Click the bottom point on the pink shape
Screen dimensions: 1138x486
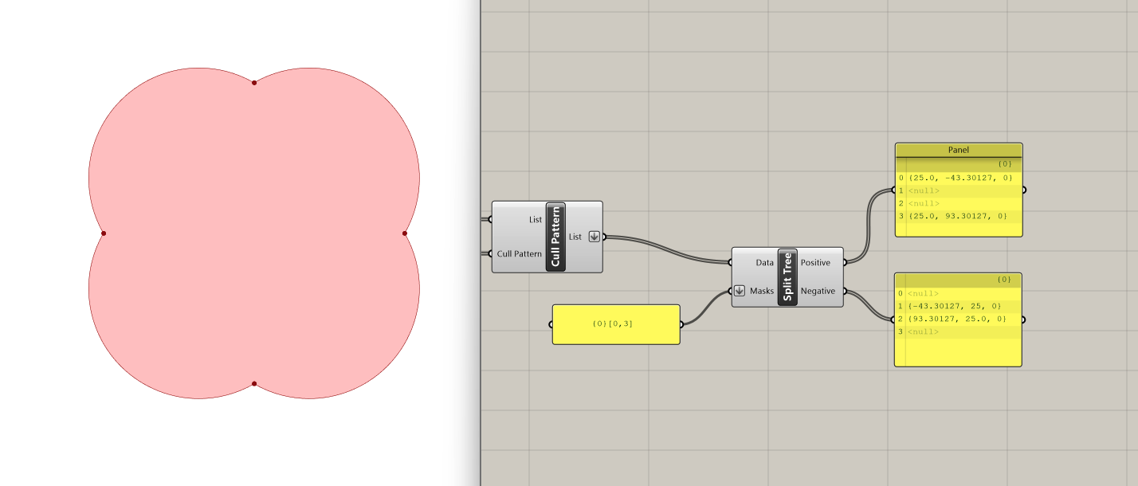[254, 384]
